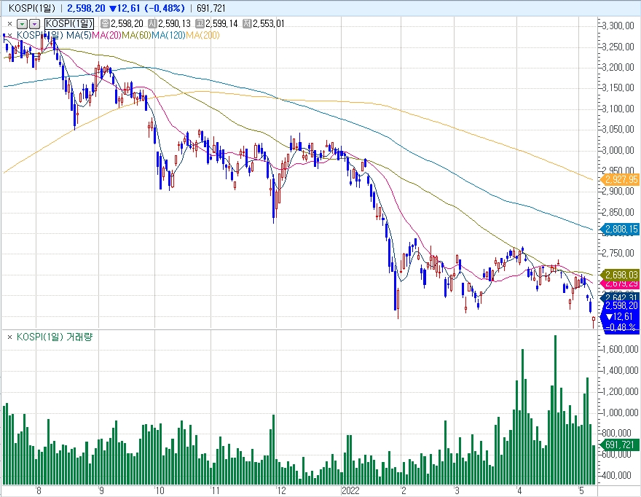
Task: Click the blue MA120 price tag 2,808.15
Action: (x=620, y=229)
